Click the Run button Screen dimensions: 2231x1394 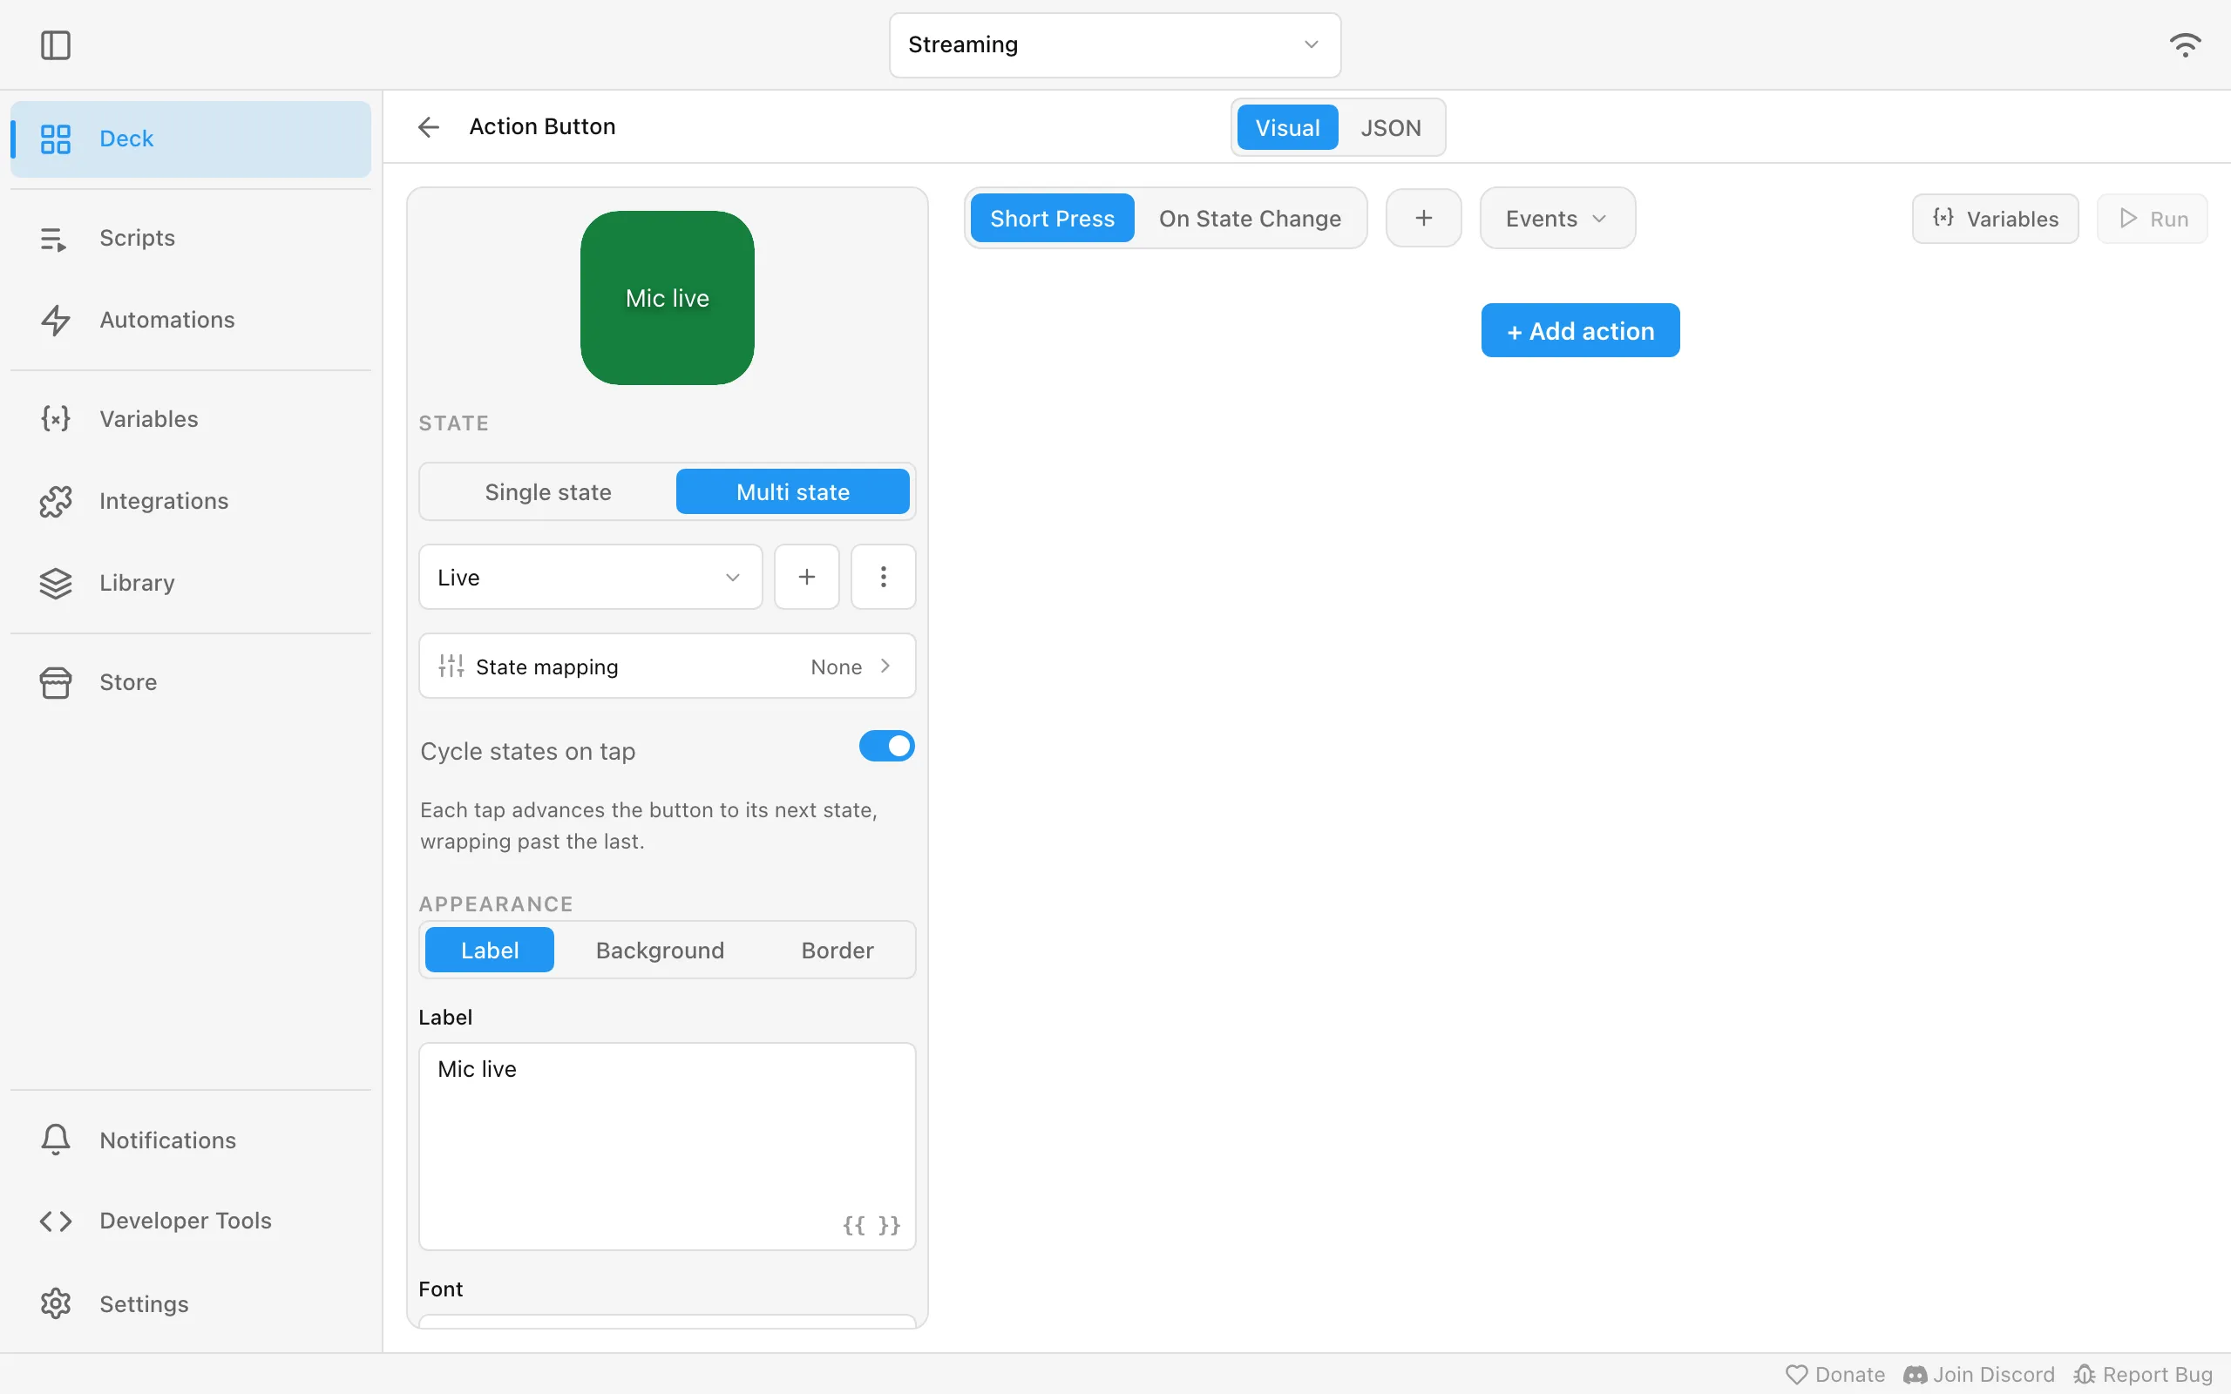[2152, 219]
